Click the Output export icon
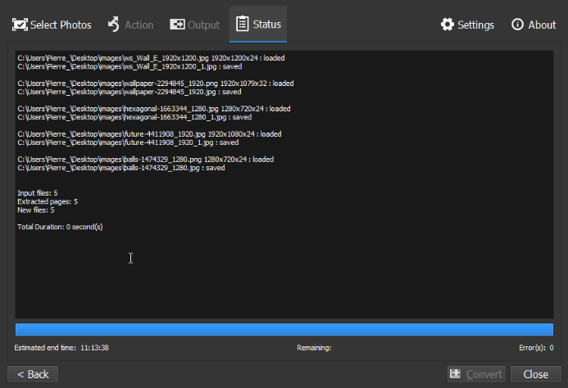 (177, 25)
